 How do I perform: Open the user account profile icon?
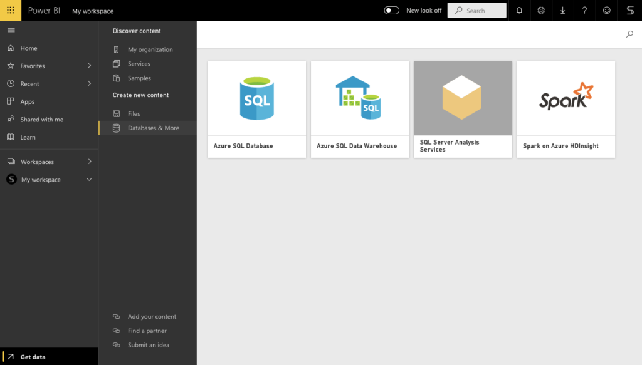630,11
